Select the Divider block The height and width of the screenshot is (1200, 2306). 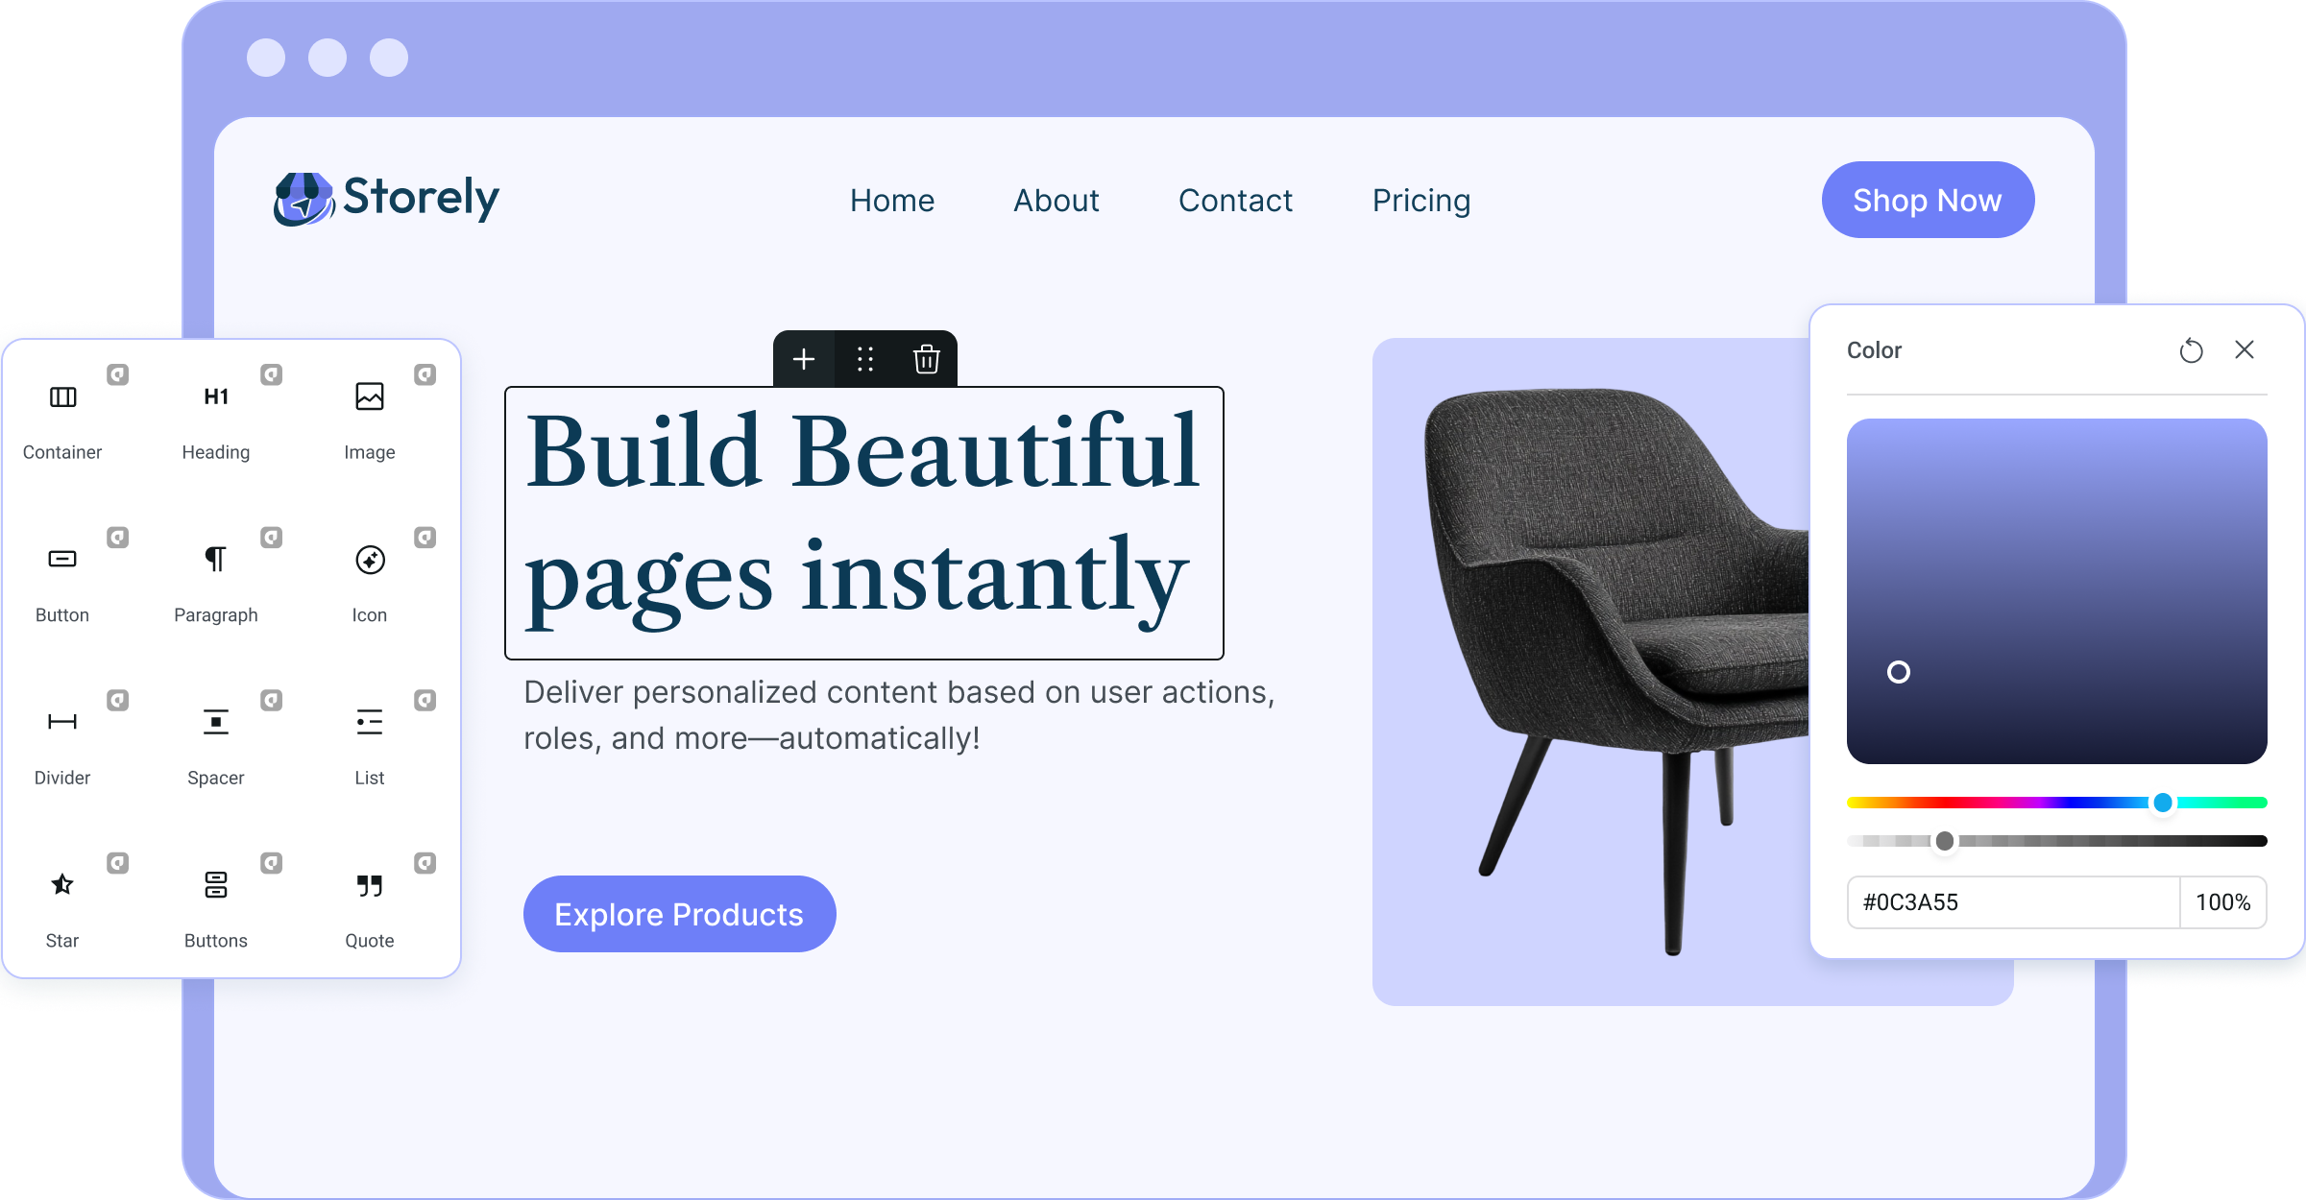(x=62, y=722)
